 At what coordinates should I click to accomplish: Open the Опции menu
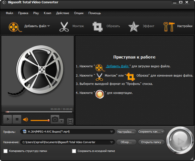[x=79, y=13]
